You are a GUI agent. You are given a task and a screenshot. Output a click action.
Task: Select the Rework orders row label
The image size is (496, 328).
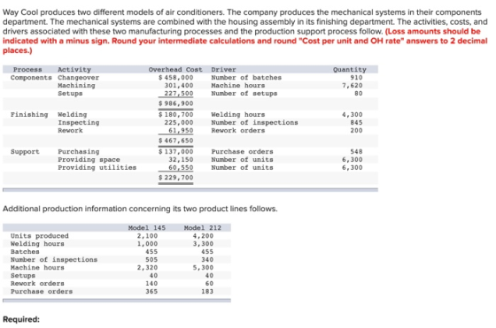click(37, 283)
